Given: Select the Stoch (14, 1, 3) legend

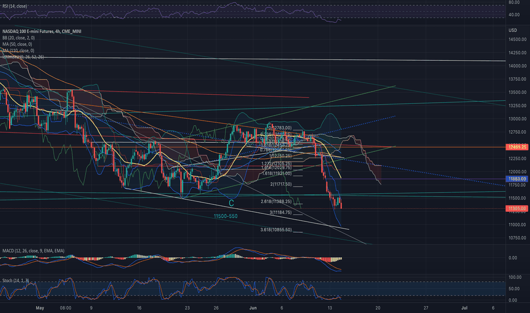Looking at the screenshot, I should coord(15,281).
